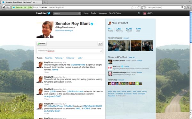Follow RNC link
The width and height of the screenshot is (192, 119).
(127, 66)
